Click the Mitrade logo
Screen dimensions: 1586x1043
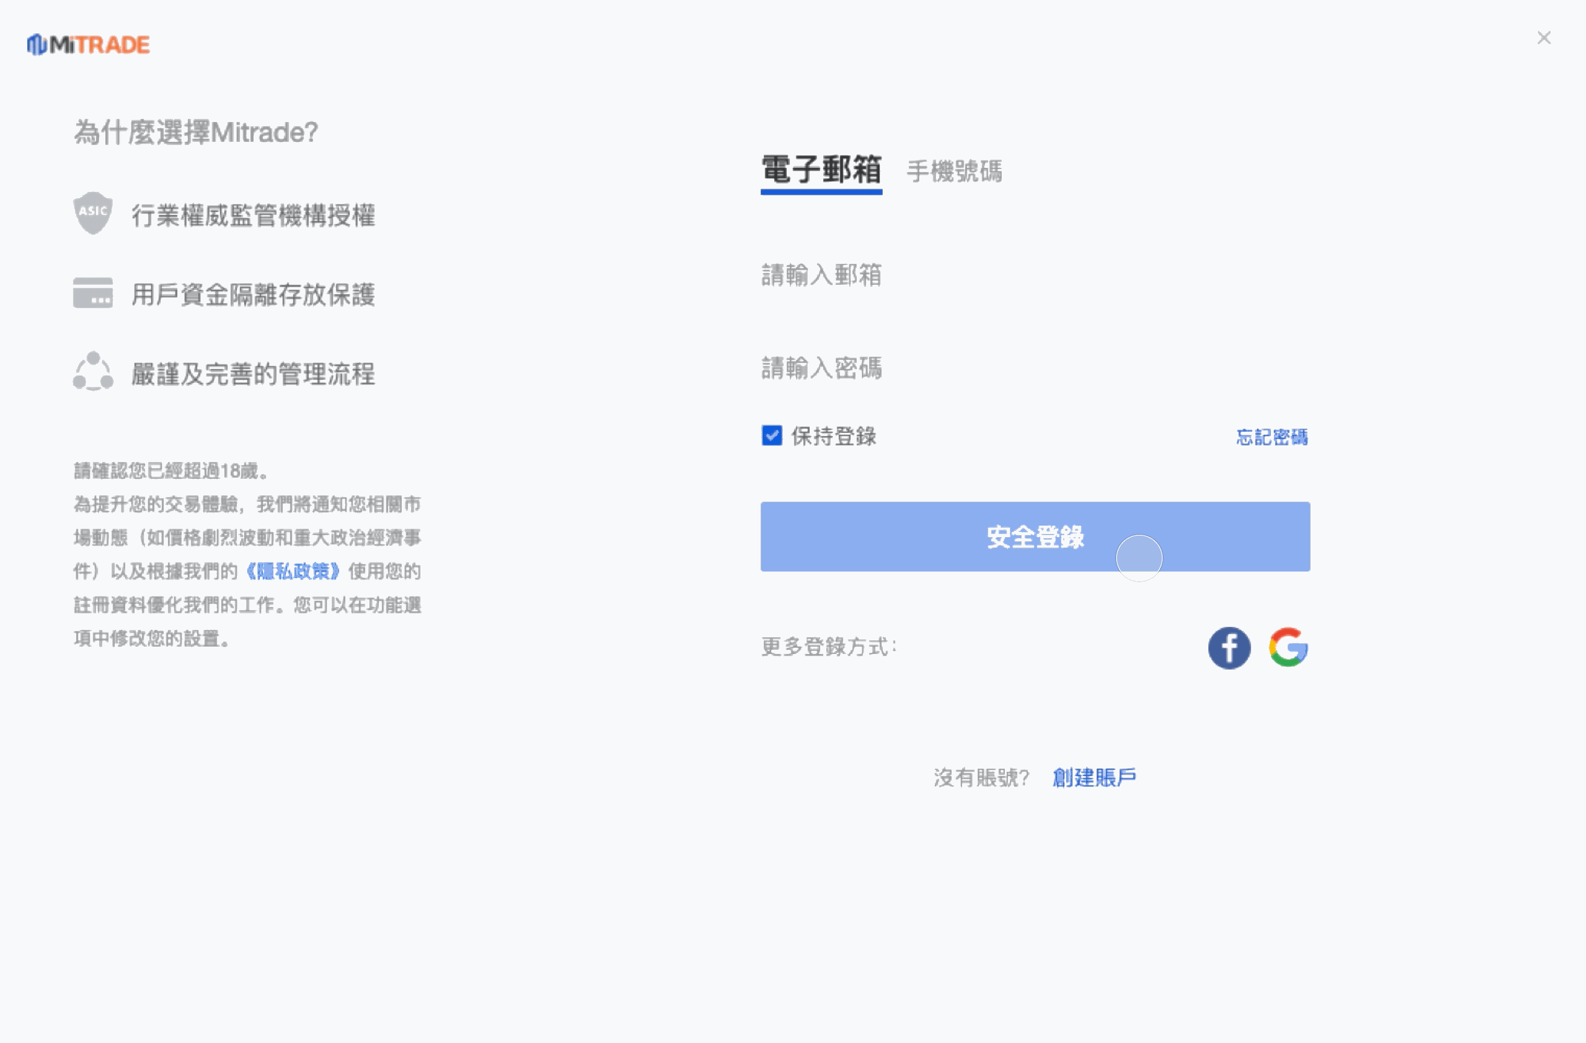pos(89,45)
